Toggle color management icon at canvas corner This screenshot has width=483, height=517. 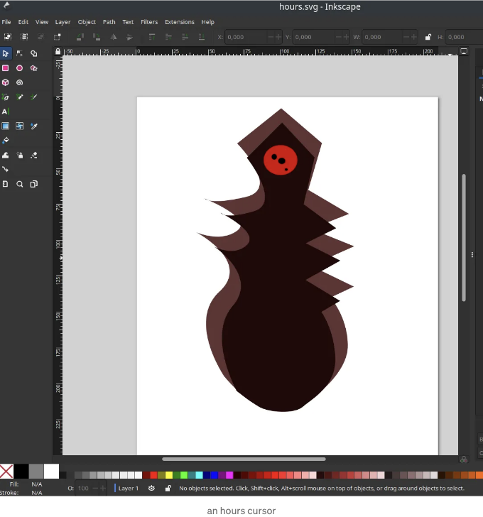click(464, 459)
